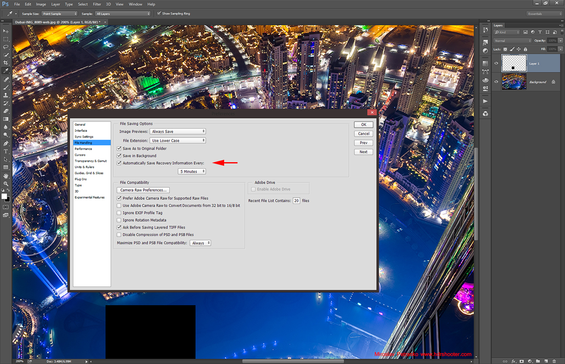
Task: Uncheck Save As to Original Folder
Action: (119, 148)
